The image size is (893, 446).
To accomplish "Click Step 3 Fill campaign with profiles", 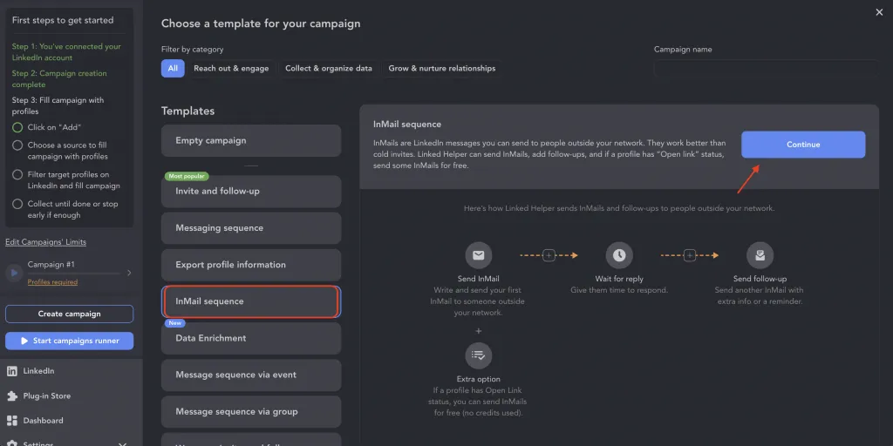I will [x=58, y=105].
